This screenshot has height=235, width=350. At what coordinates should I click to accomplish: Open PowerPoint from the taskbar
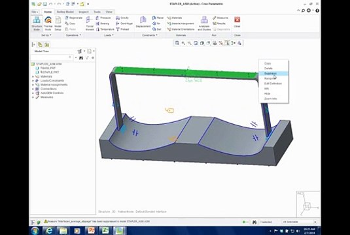click(x=91, y=231)
